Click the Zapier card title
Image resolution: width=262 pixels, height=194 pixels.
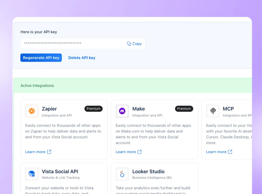[49, 109]
